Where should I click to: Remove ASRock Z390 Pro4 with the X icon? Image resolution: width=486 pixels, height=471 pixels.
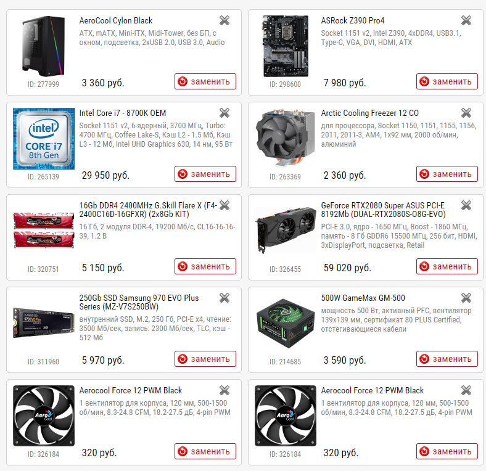click(x=466, y=20)
